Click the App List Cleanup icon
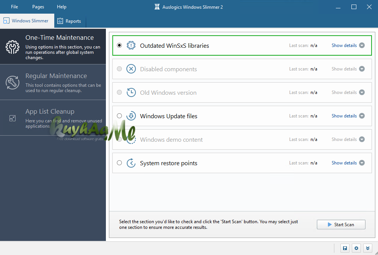Image resolution: width=378 pixels, height=255 pixels. 13,118
